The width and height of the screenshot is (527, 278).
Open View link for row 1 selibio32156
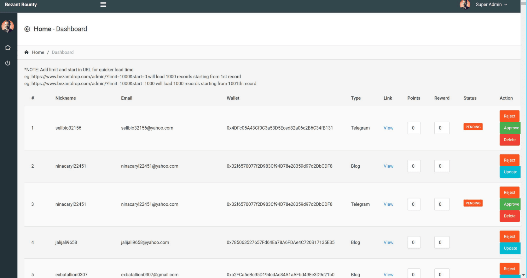click(x=388, y=128)
